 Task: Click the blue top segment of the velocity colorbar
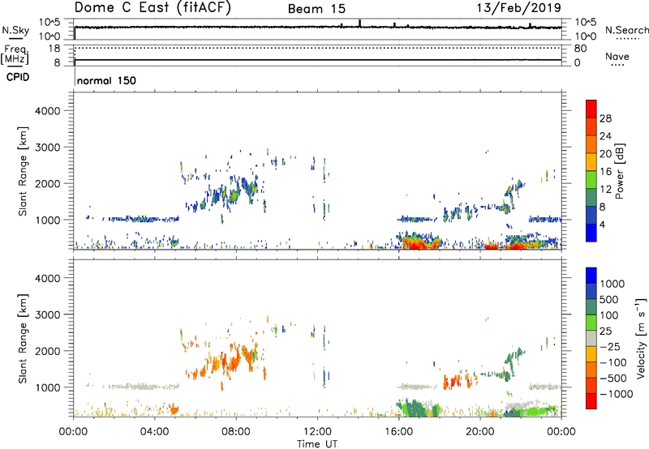(x=591, y=276)
